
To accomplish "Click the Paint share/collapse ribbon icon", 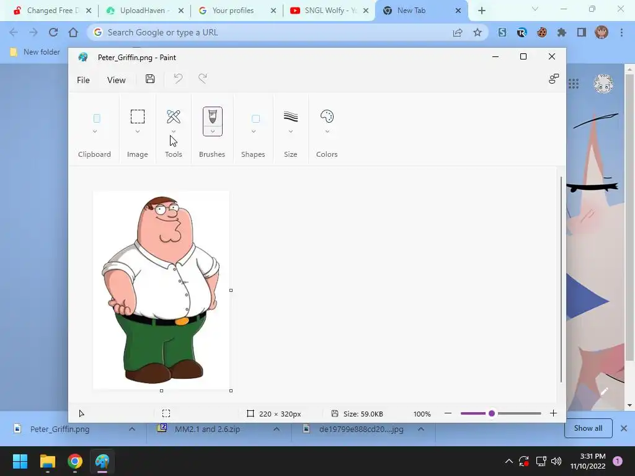I will point(554,79).
